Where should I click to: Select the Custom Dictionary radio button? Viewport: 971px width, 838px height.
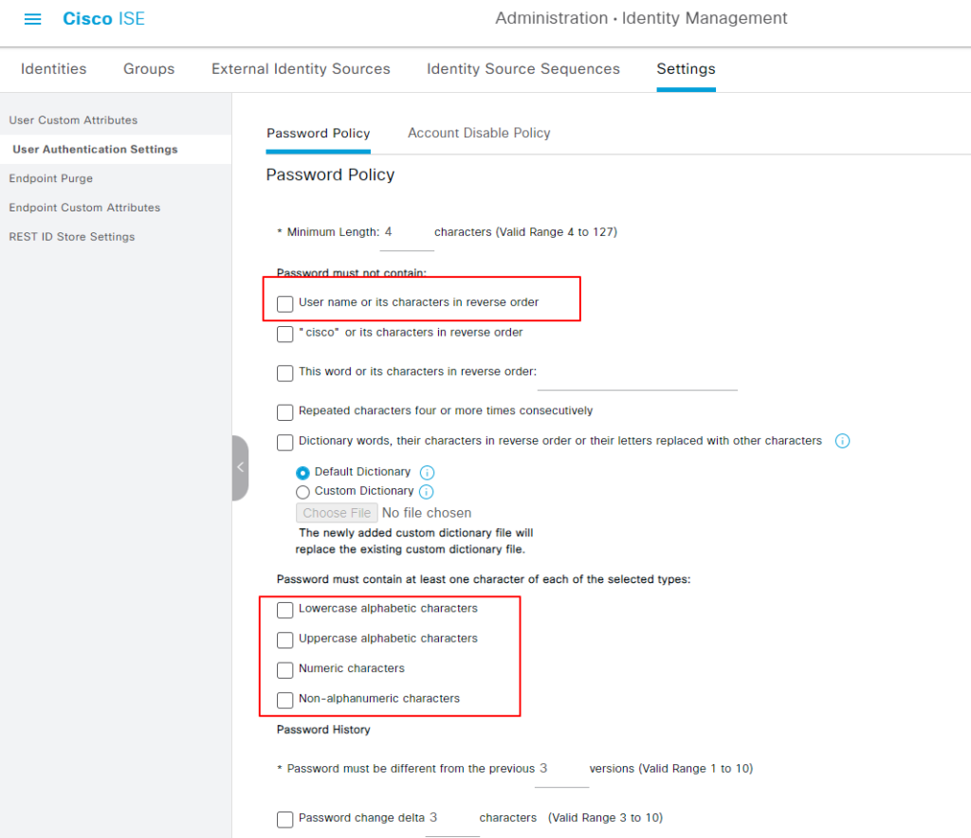pyautogui.click(x=303, y=492)
